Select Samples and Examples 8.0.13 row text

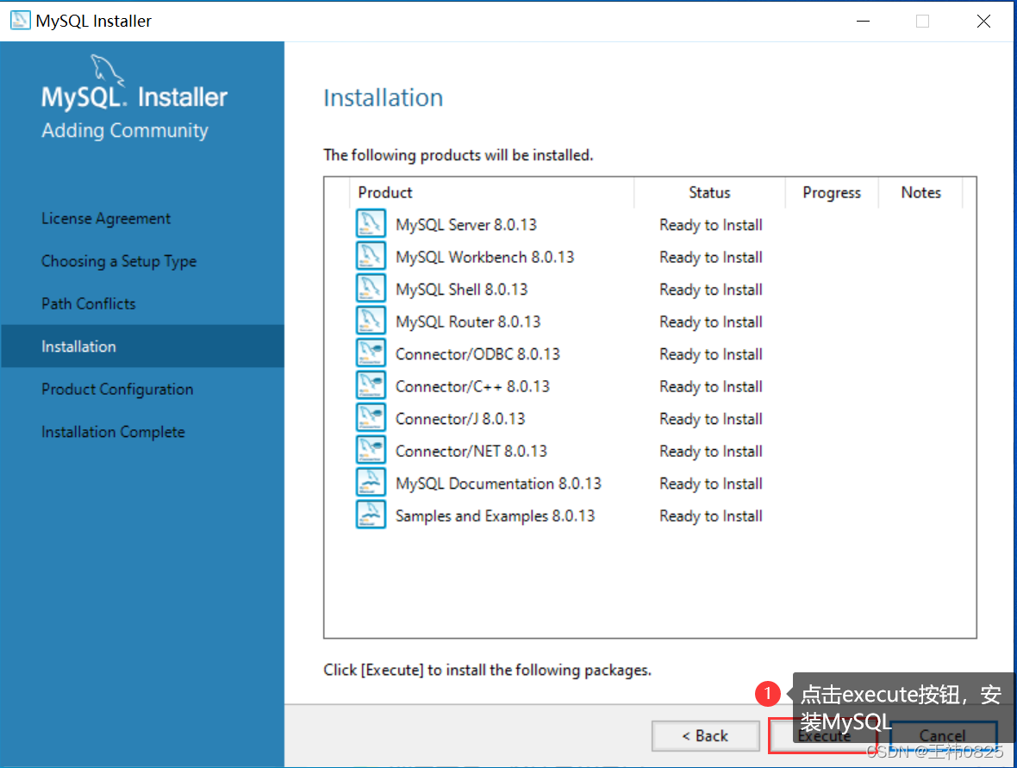coord(495,516)
